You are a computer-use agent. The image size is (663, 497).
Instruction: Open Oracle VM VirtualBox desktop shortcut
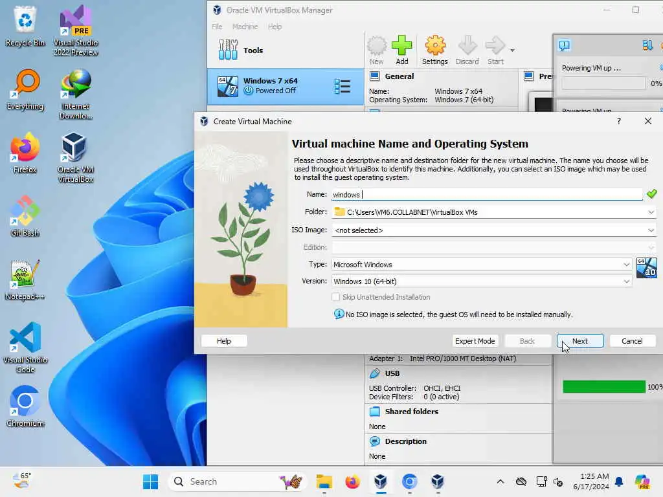click(x=76, y=157)
